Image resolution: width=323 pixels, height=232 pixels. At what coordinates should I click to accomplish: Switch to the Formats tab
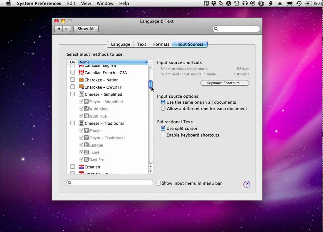pos(161,44)
